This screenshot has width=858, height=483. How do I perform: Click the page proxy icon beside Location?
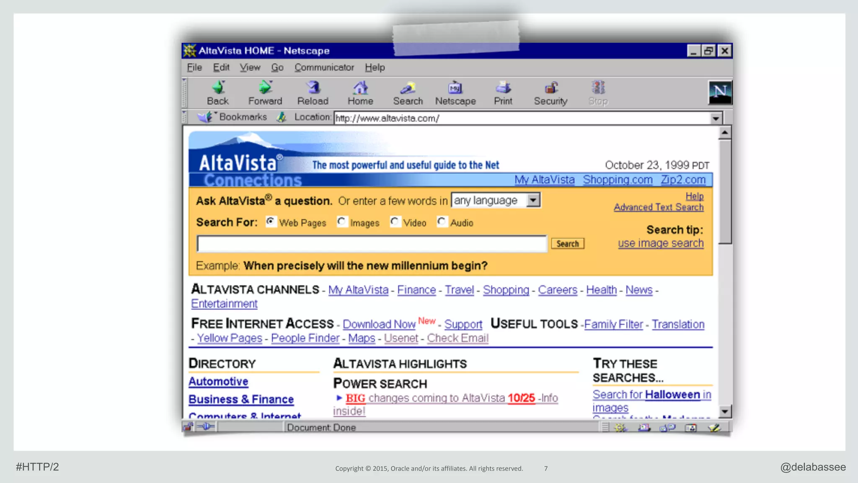pos(281,117)
